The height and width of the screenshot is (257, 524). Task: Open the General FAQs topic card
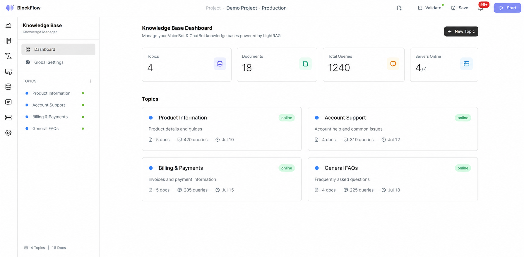(393, 179)
